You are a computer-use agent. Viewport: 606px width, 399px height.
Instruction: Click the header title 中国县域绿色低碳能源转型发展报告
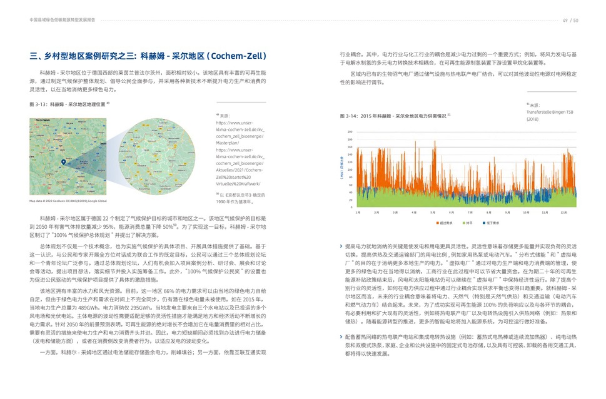62,20
